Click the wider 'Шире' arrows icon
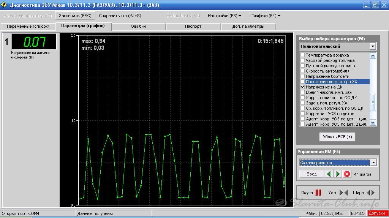 click(x=371, y=193)
